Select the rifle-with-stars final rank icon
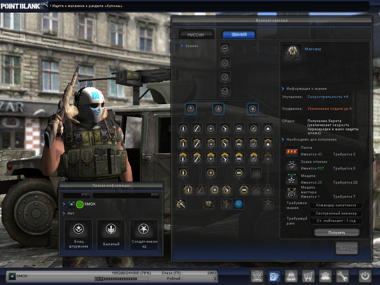The width and height of the screenshot is (380, 285). click(x=181, y=204)
